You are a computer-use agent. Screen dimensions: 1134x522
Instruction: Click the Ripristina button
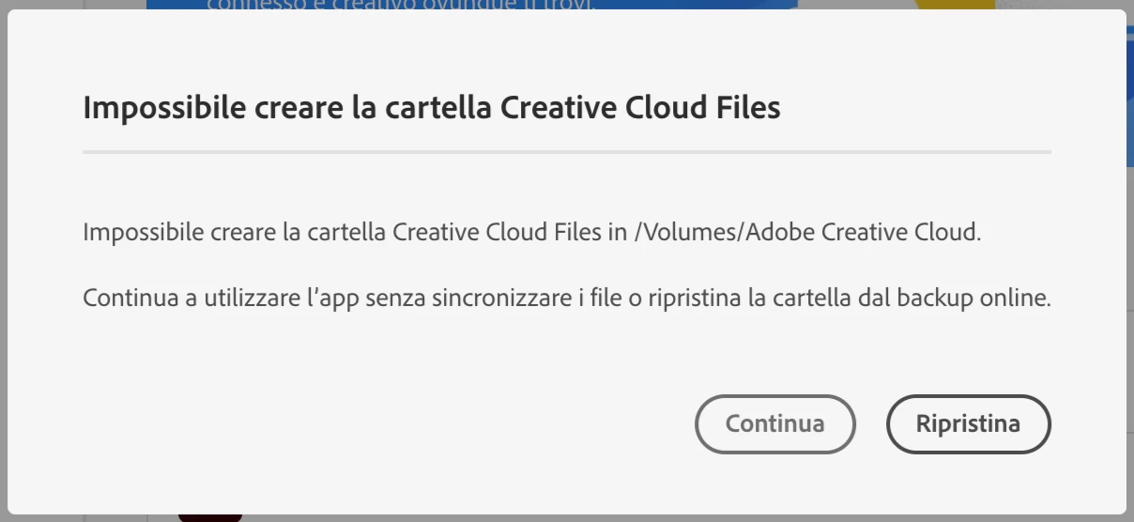[968, 424]
